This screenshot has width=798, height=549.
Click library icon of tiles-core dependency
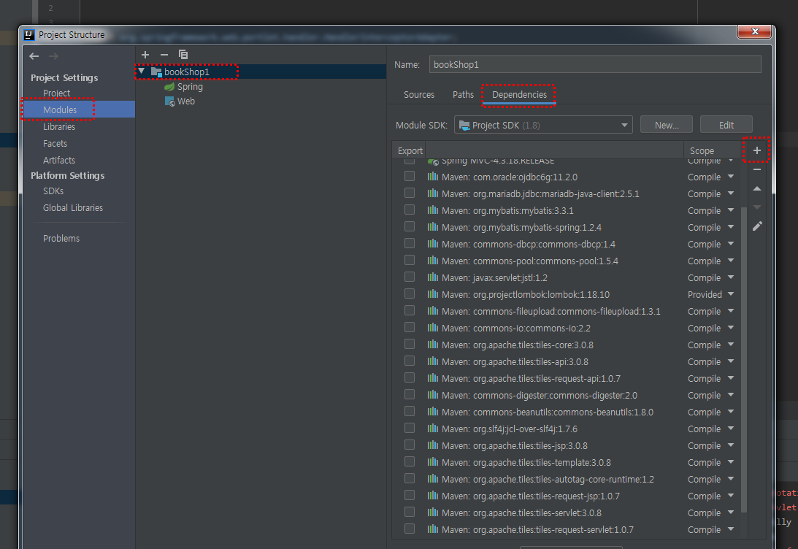pyautogui.click(x=433, y=345)
